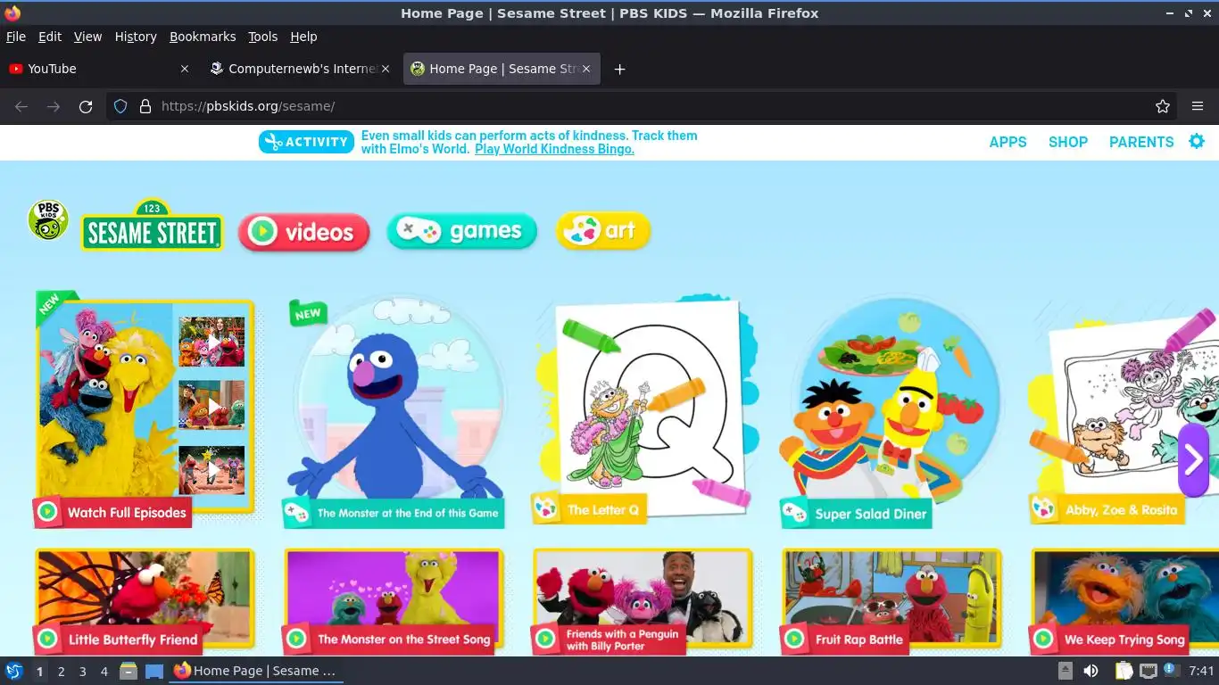Play Little Butterfly Friend video
1219x685 pixels.
(x=145, y=600)
